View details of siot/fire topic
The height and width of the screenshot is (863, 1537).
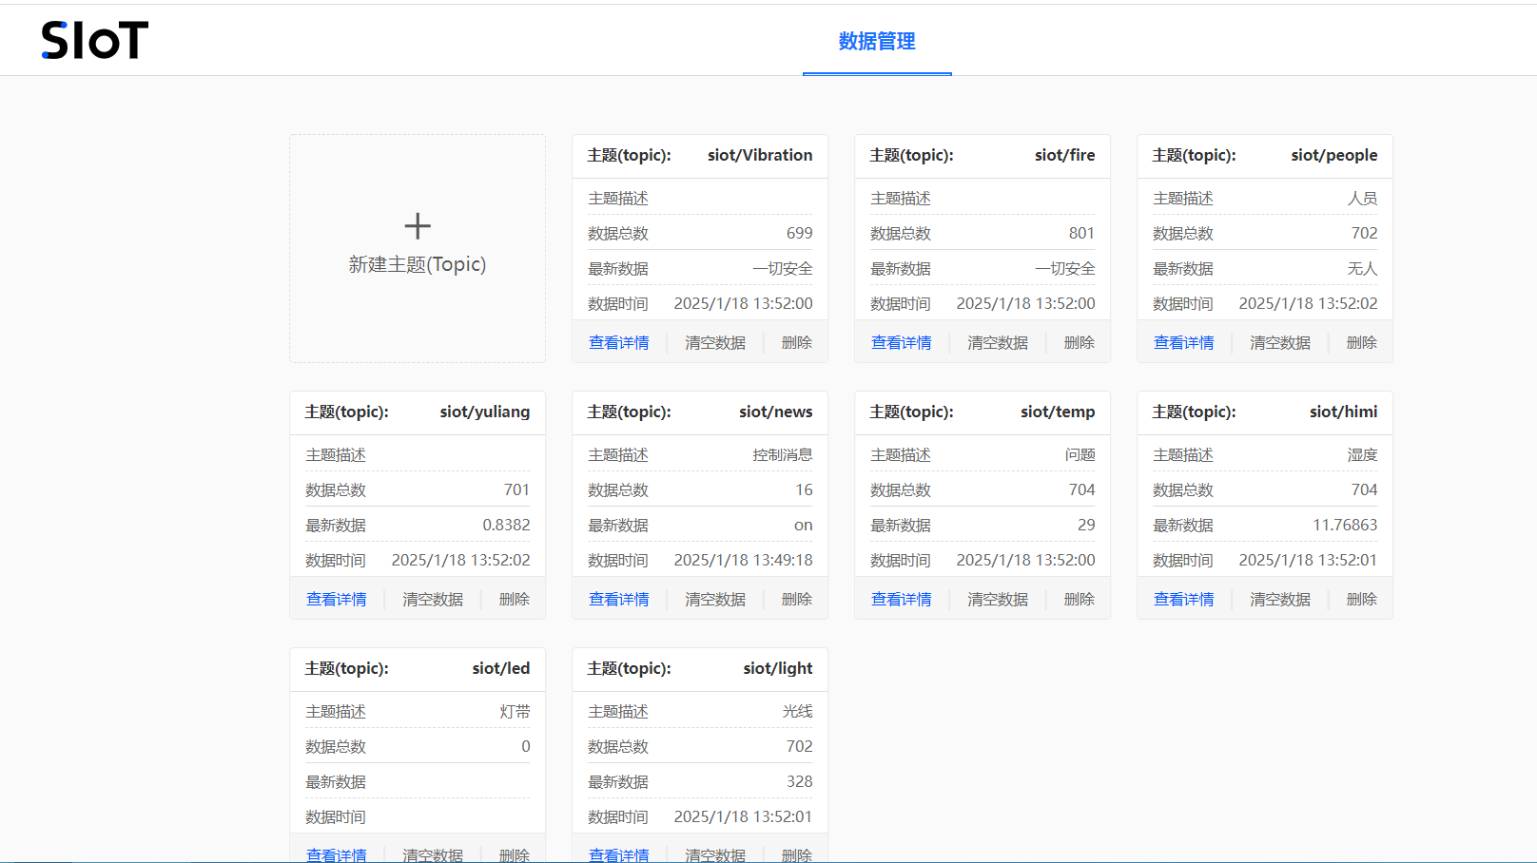tap(902, 342)
